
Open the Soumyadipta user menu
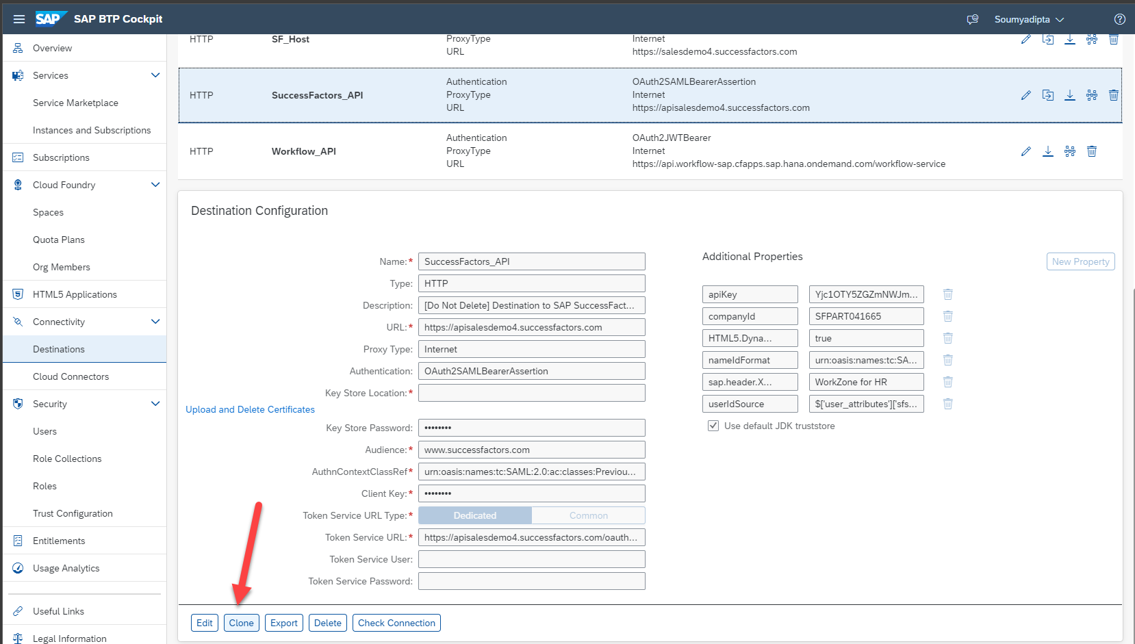point(1029,19)
